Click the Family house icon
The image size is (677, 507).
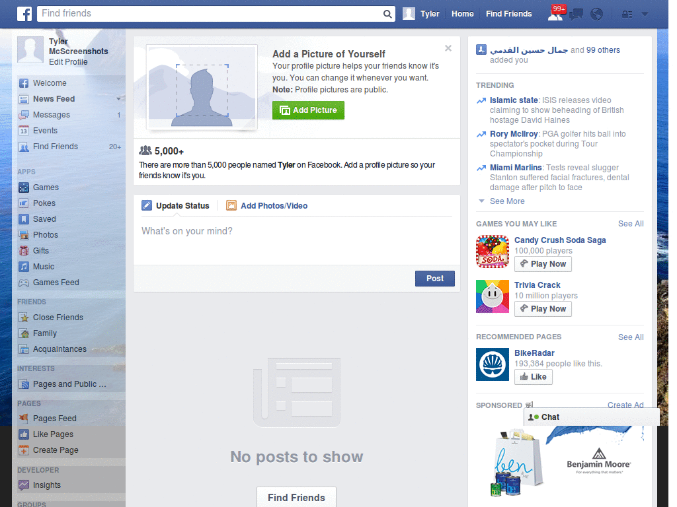(x=24, y=333)
